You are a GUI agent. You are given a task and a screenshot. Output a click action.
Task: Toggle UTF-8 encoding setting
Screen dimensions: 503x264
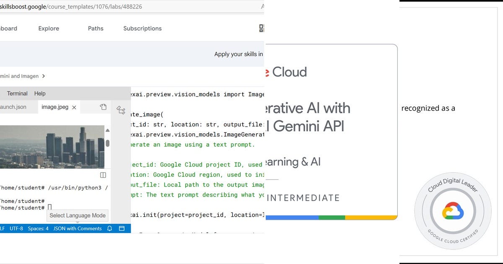17,228
